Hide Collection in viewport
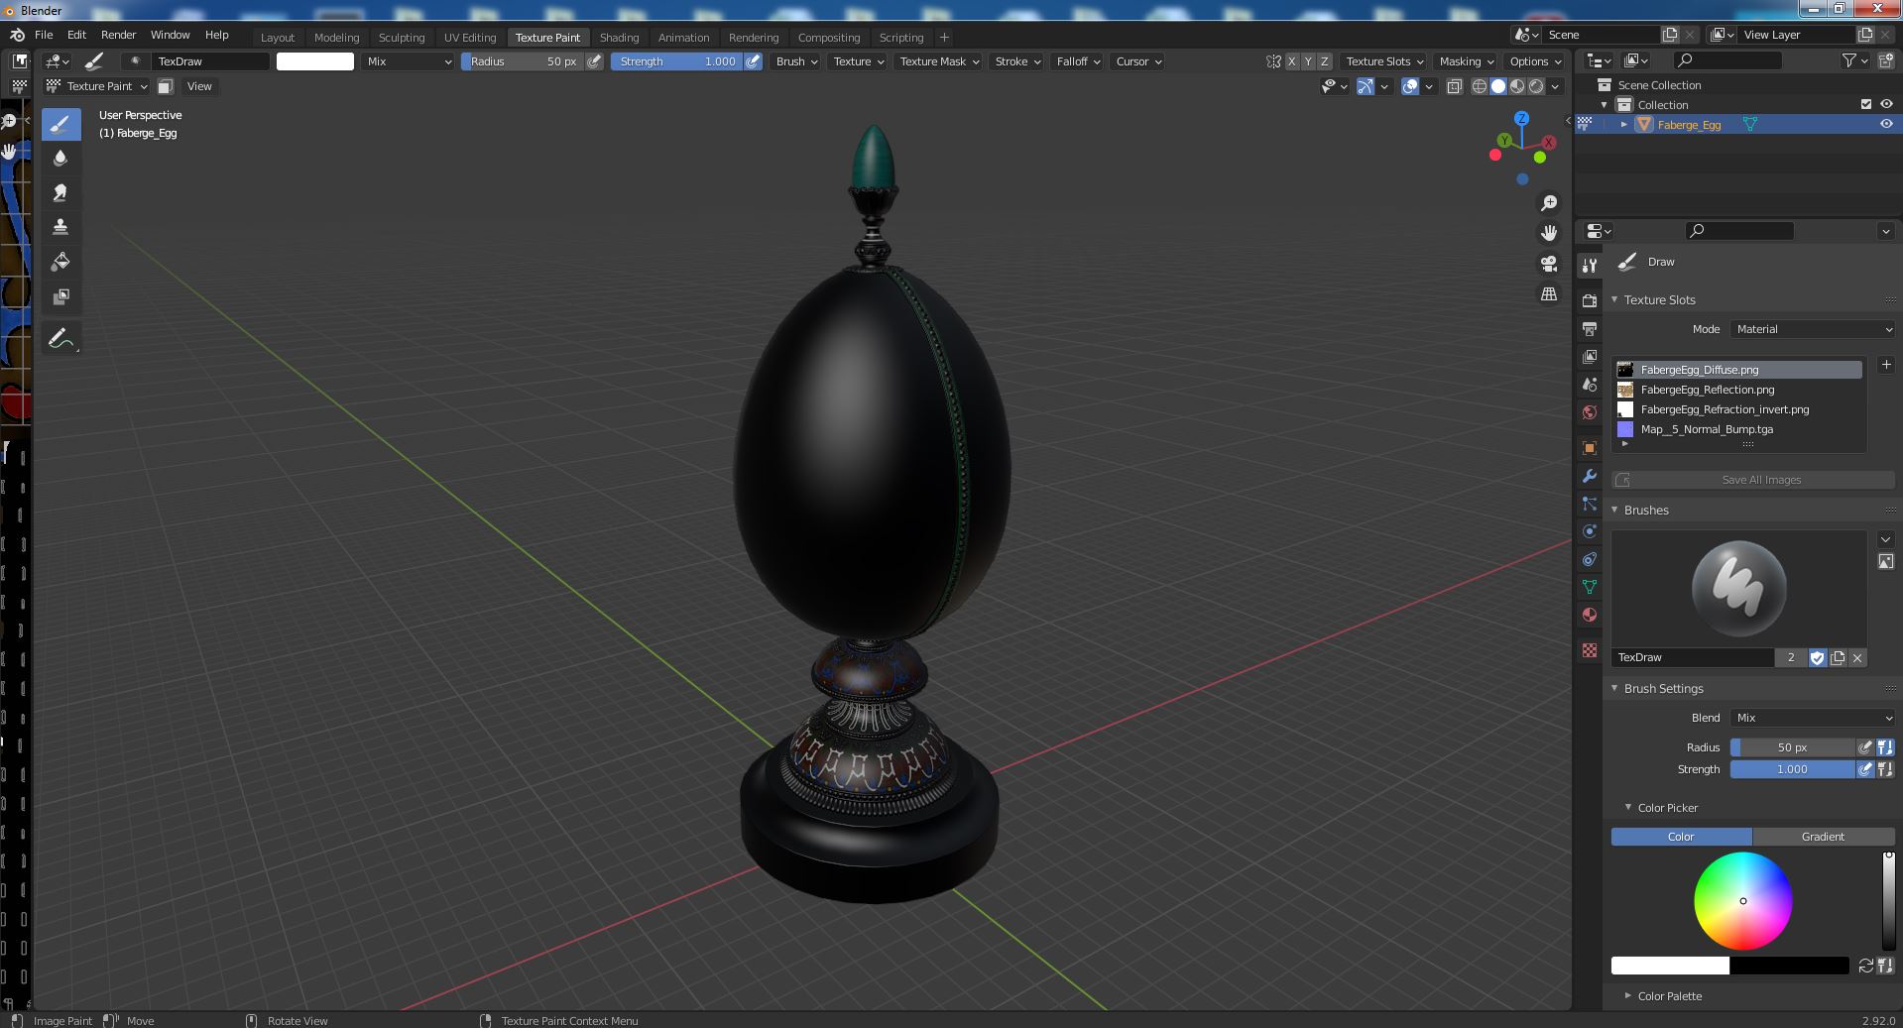The height and width of the screenshot is (1028, 1903). click(x=1886, y=104)
